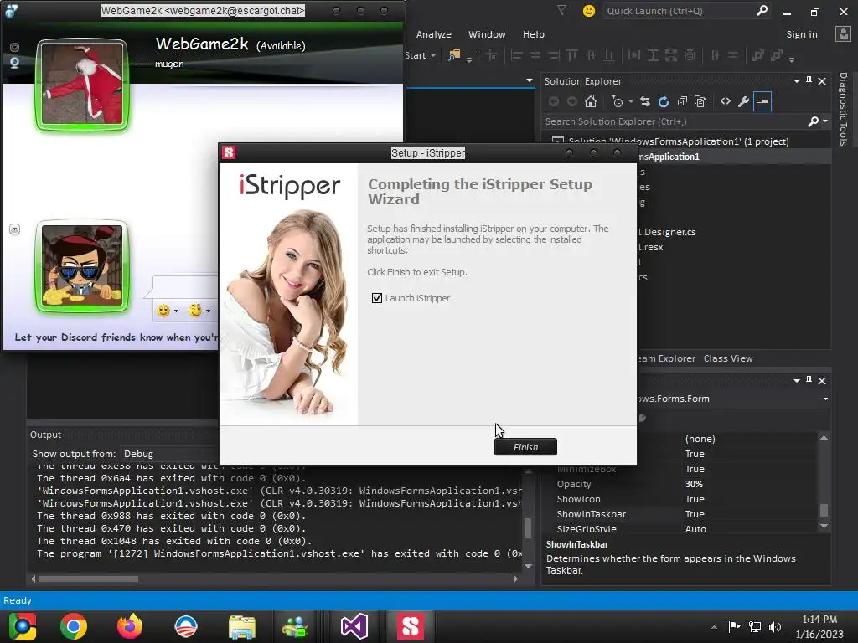Switch to Class View tab
858x643 pixels.
point(728,358)
